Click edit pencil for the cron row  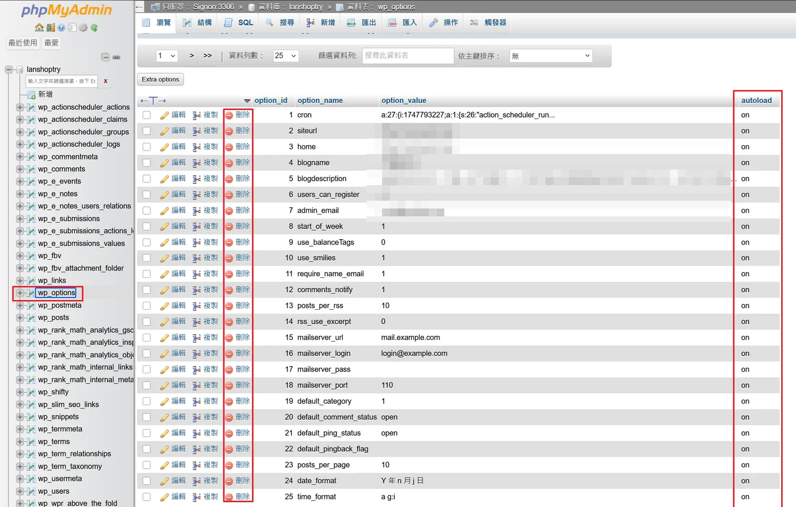click(x=165, y=115)
